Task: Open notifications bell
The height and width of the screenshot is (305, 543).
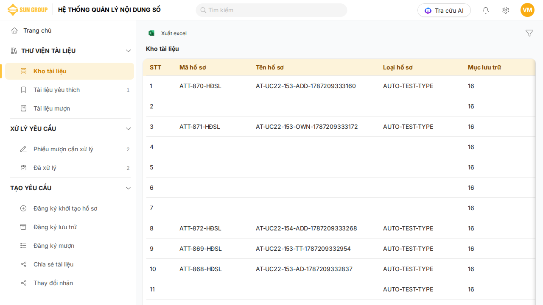Action: click(486, 10)
